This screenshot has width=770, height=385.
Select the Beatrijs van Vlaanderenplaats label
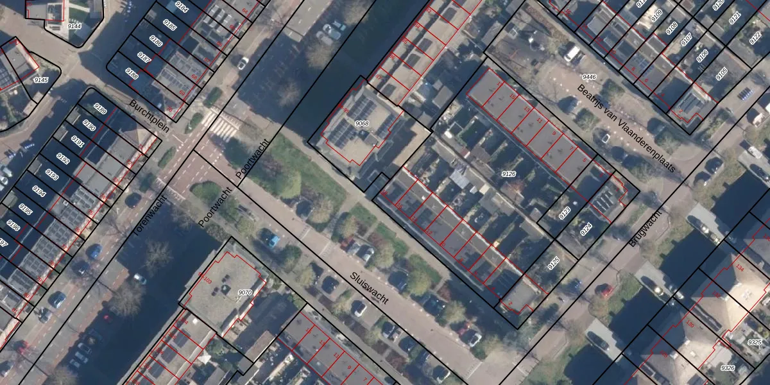626,128
